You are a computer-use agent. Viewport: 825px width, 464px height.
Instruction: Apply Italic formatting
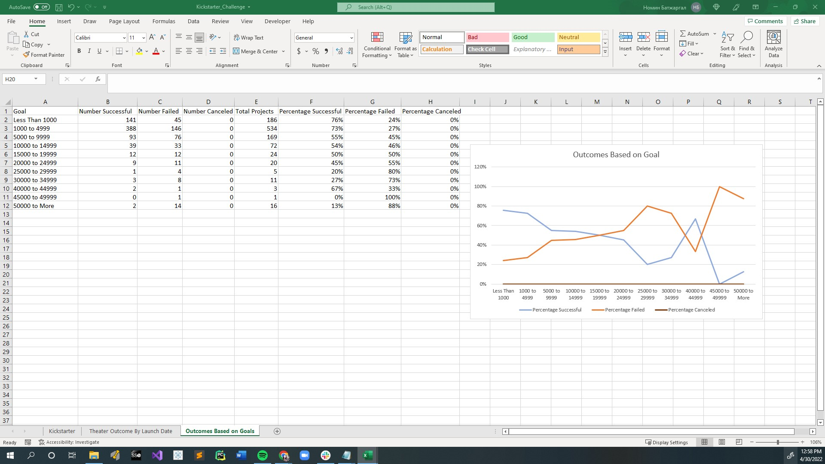[x=89, y=51]
